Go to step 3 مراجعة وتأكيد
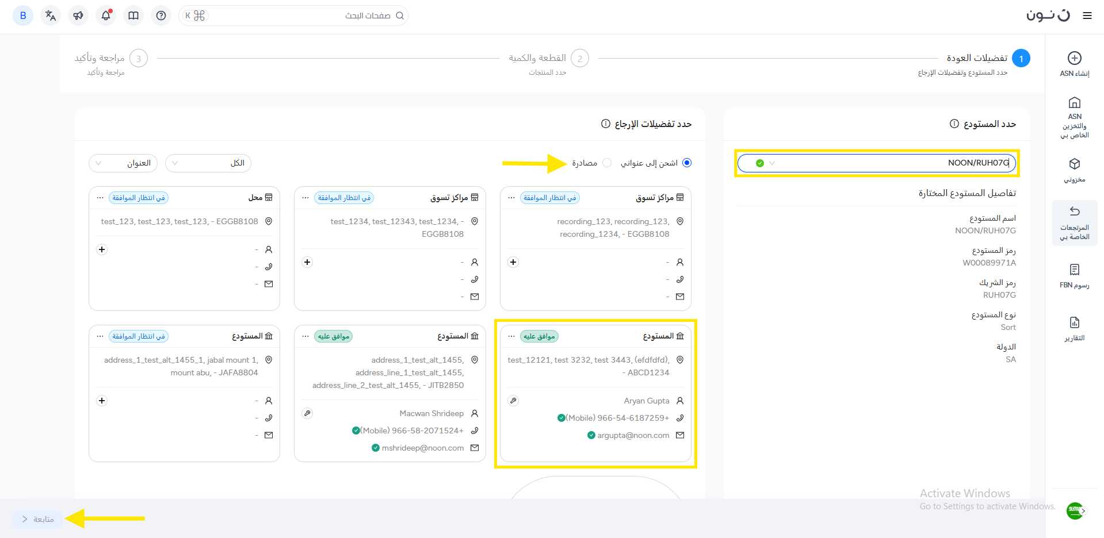1104x538 pixels. (x=111, y=63)
